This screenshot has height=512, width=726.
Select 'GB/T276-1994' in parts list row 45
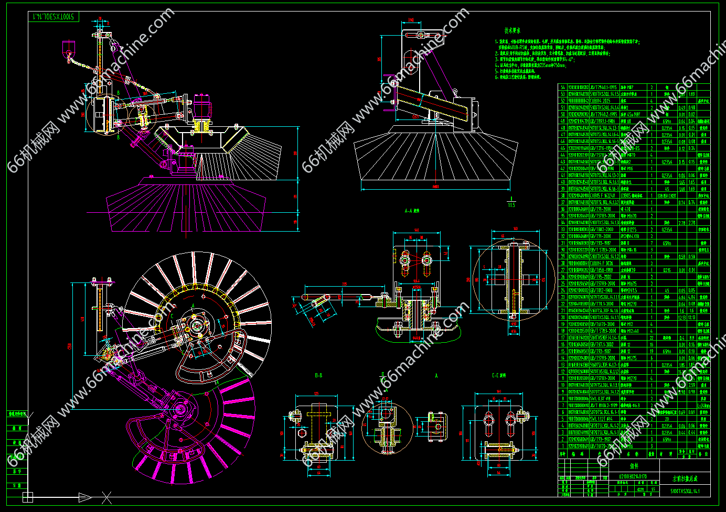(602, 148)
